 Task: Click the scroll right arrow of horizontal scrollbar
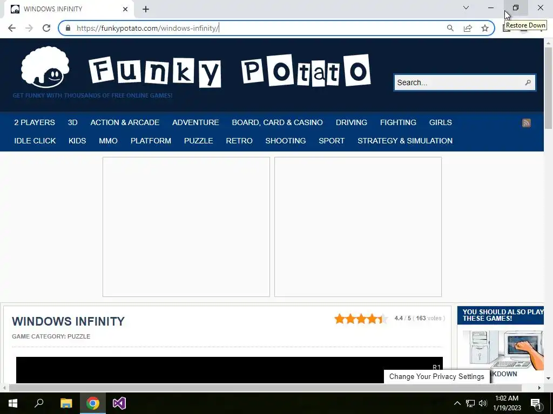pyautogui.click(x=539, y=388)
